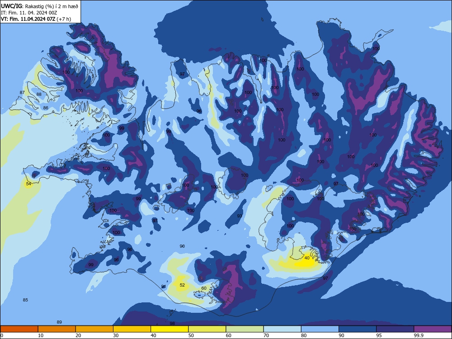This screenshot has width=452, height=339.
Task: Click the '87' humidity value on the map
Action: (22, 92)
